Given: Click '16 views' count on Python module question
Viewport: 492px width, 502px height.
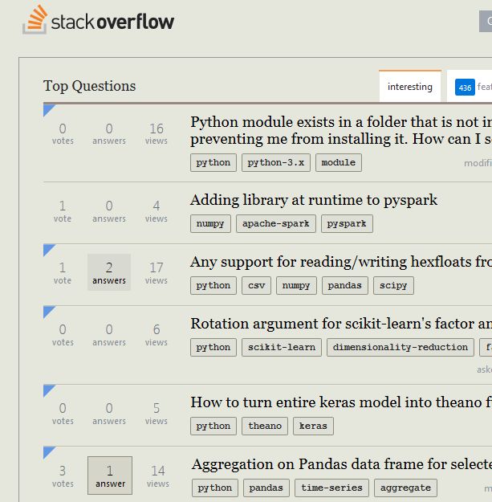Looking at the screenshot, I should coord(157,133).
